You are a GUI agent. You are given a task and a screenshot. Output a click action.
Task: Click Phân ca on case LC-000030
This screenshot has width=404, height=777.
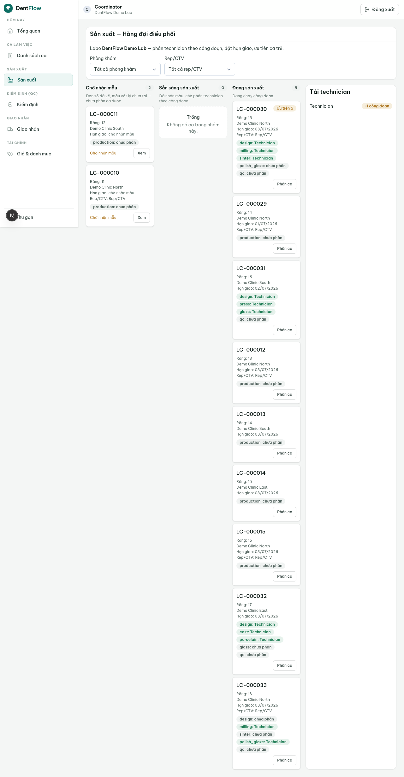(285, 184)
